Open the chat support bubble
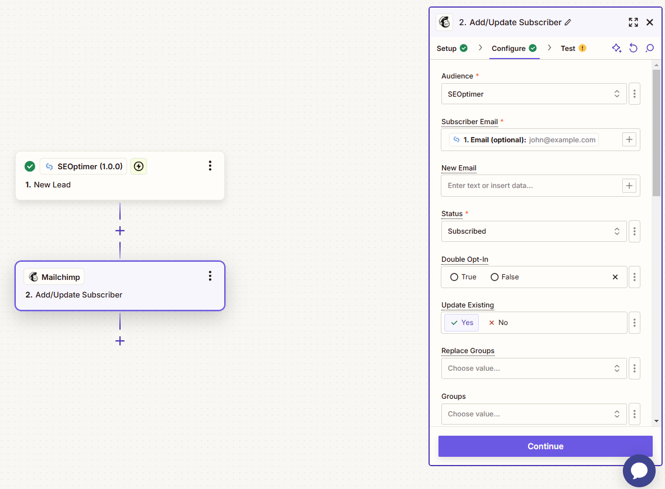Viewport: 665px width, 489px height. (x=639, y=471)
